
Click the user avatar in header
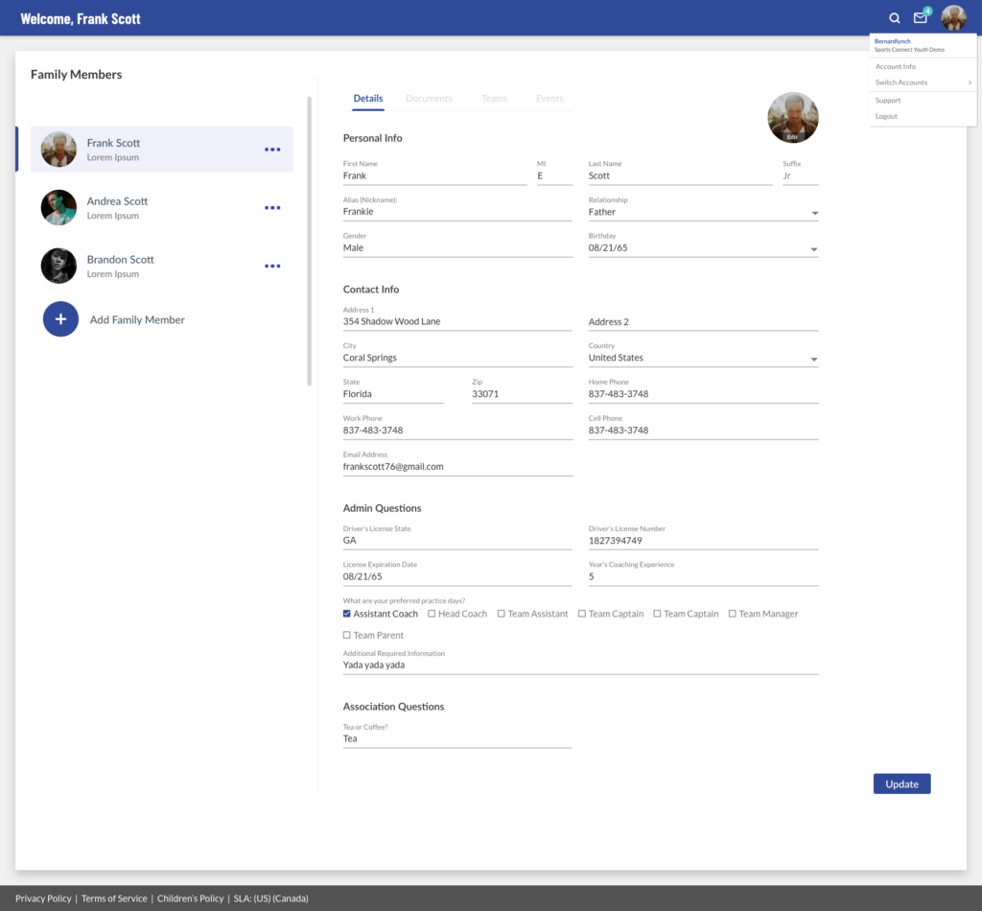coord(953,18)
